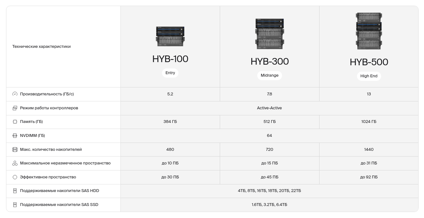This screenshot has height=218, width=424.
Task: Click the Технические характеристики header label
Action: coord(42,47)
